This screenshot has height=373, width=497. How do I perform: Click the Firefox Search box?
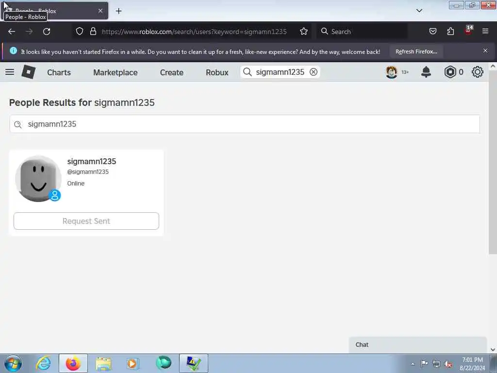point(362,32)
